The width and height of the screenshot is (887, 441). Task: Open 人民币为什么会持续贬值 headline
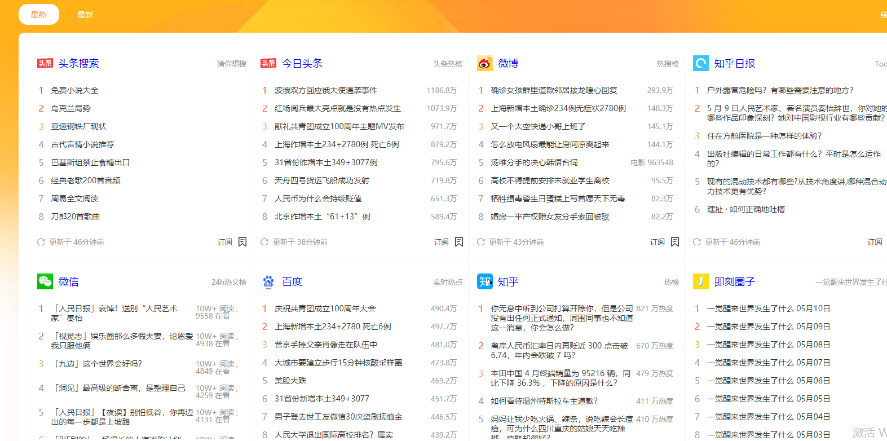point(318,199)
